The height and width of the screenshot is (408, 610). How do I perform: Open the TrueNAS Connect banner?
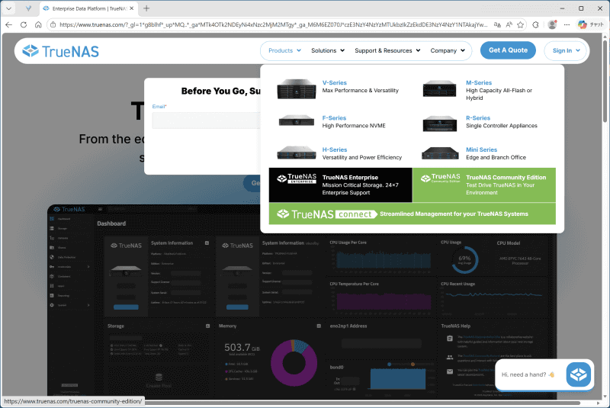(412, 214)
